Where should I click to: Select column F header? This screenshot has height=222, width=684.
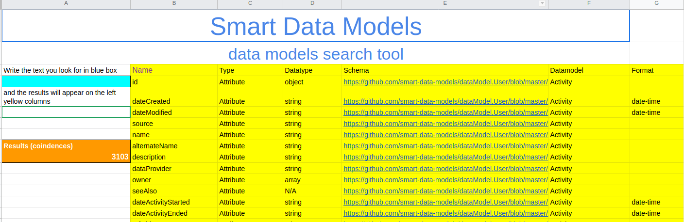[589, 3]
